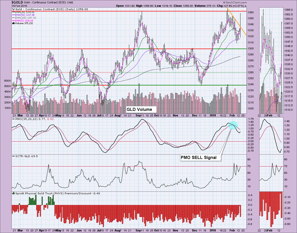The height and width of the screenshot is (233, 297).
Task: Click the EMA(5) 1336.68 legend entry
Action: pos(24,21)
